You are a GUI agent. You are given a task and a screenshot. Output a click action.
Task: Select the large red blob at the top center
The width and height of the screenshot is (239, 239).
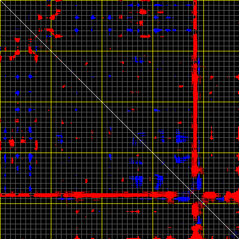143,12
